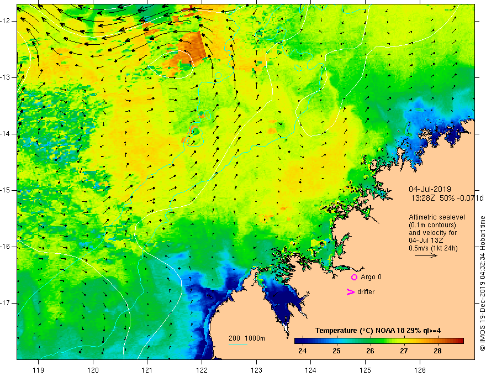Image resolution: width=486 pixels, height=376 pixels.
Task: Click the 'drifter' legend label
Action: coord(366,292)
